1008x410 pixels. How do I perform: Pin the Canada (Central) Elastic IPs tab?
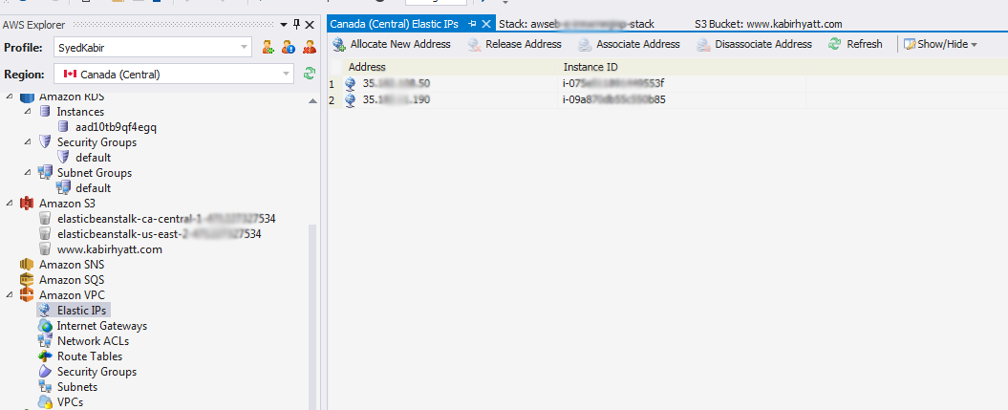pyautogui.click(x=473, y=24)
